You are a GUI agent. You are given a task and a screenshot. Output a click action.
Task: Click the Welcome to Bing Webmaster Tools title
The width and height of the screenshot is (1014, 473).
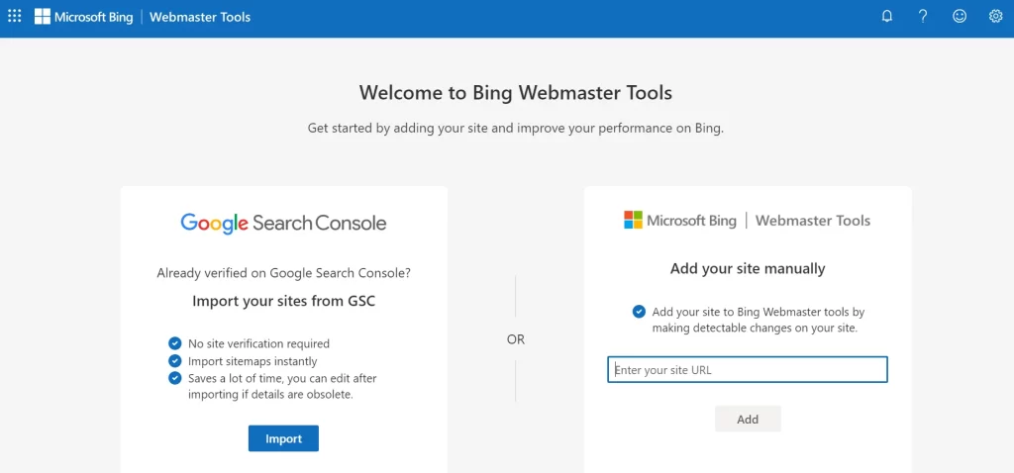pos(515,93)
